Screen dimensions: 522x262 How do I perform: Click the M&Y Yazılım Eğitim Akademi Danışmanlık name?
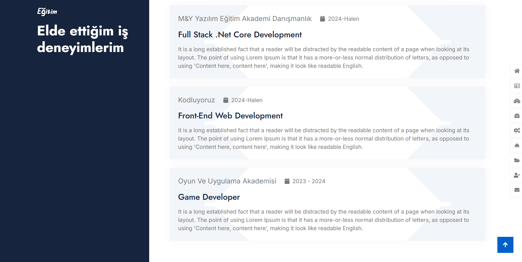245,19
